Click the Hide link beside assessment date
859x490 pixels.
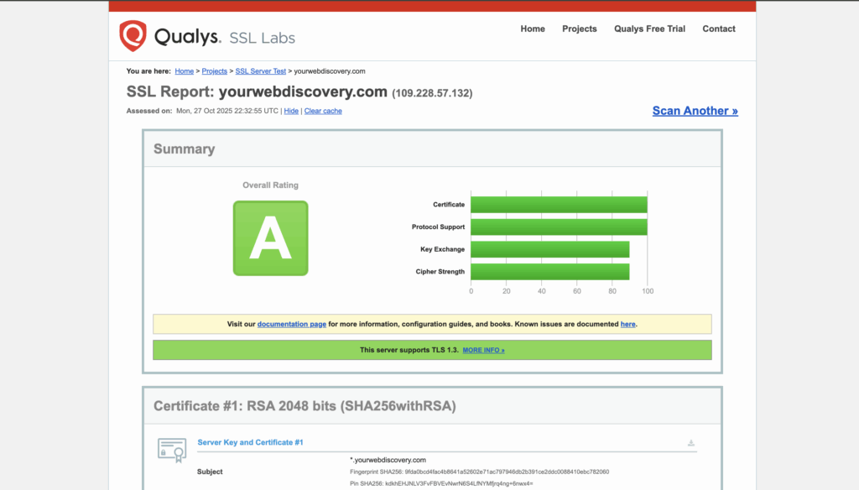(291, 111)
